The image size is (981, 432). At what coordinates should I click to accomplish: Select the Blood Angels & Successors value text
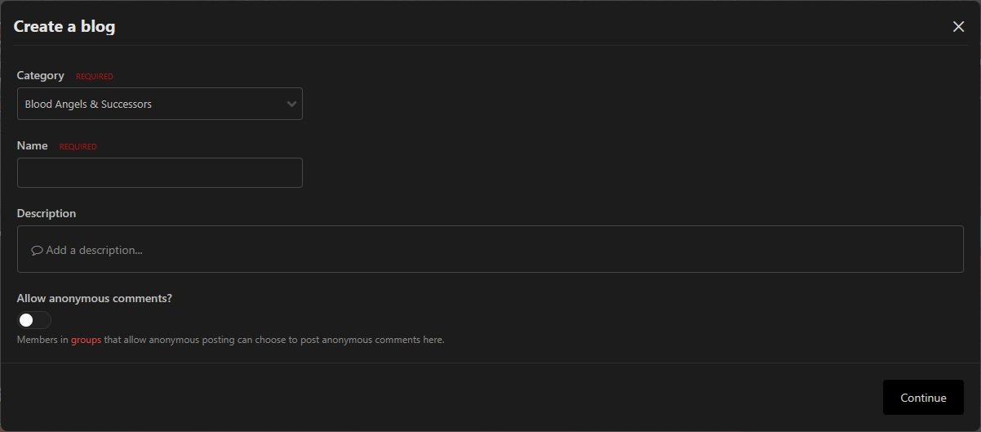88,105
